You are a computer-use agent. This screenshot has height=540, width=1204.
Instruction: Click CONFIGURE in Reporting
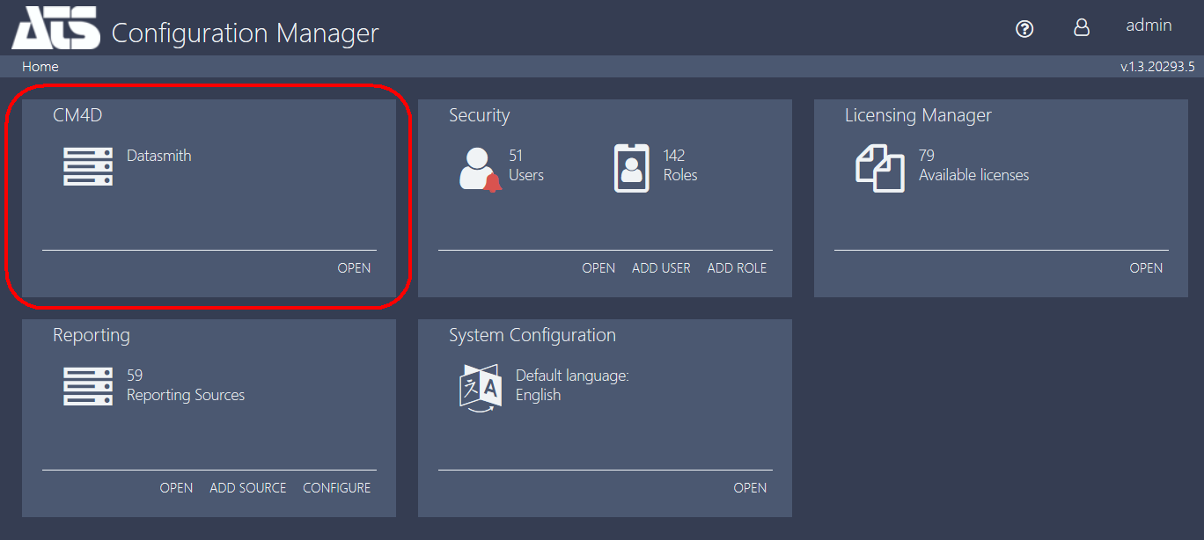tap(337, 488)
